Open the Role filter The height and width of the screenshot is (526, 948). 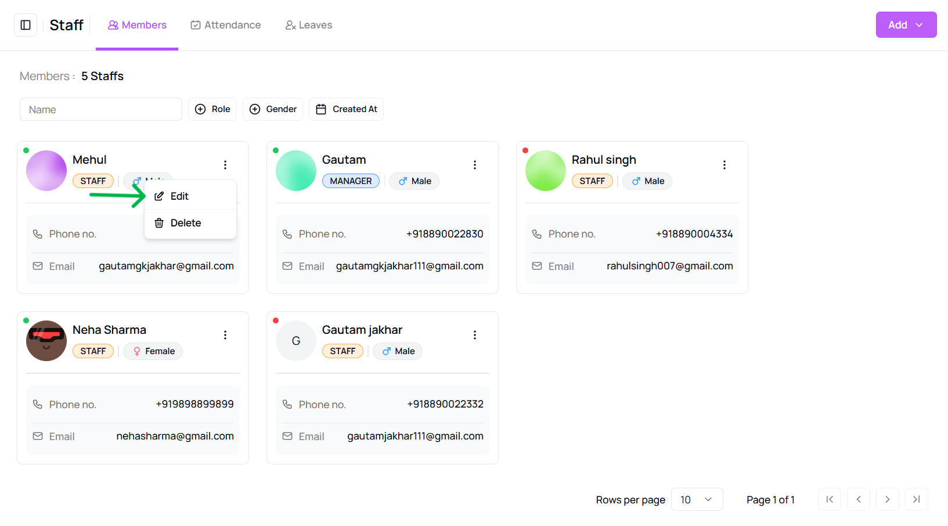click(x=212, y=109)
